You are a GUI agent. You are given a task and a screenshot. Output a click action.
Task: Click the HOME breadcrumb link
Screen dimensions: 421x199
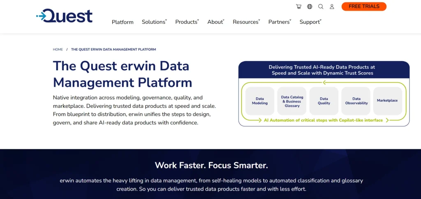[58, 50]
